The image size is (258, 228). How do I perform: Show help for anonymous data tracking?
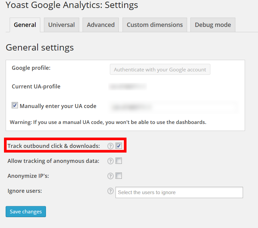coord(111,161)
